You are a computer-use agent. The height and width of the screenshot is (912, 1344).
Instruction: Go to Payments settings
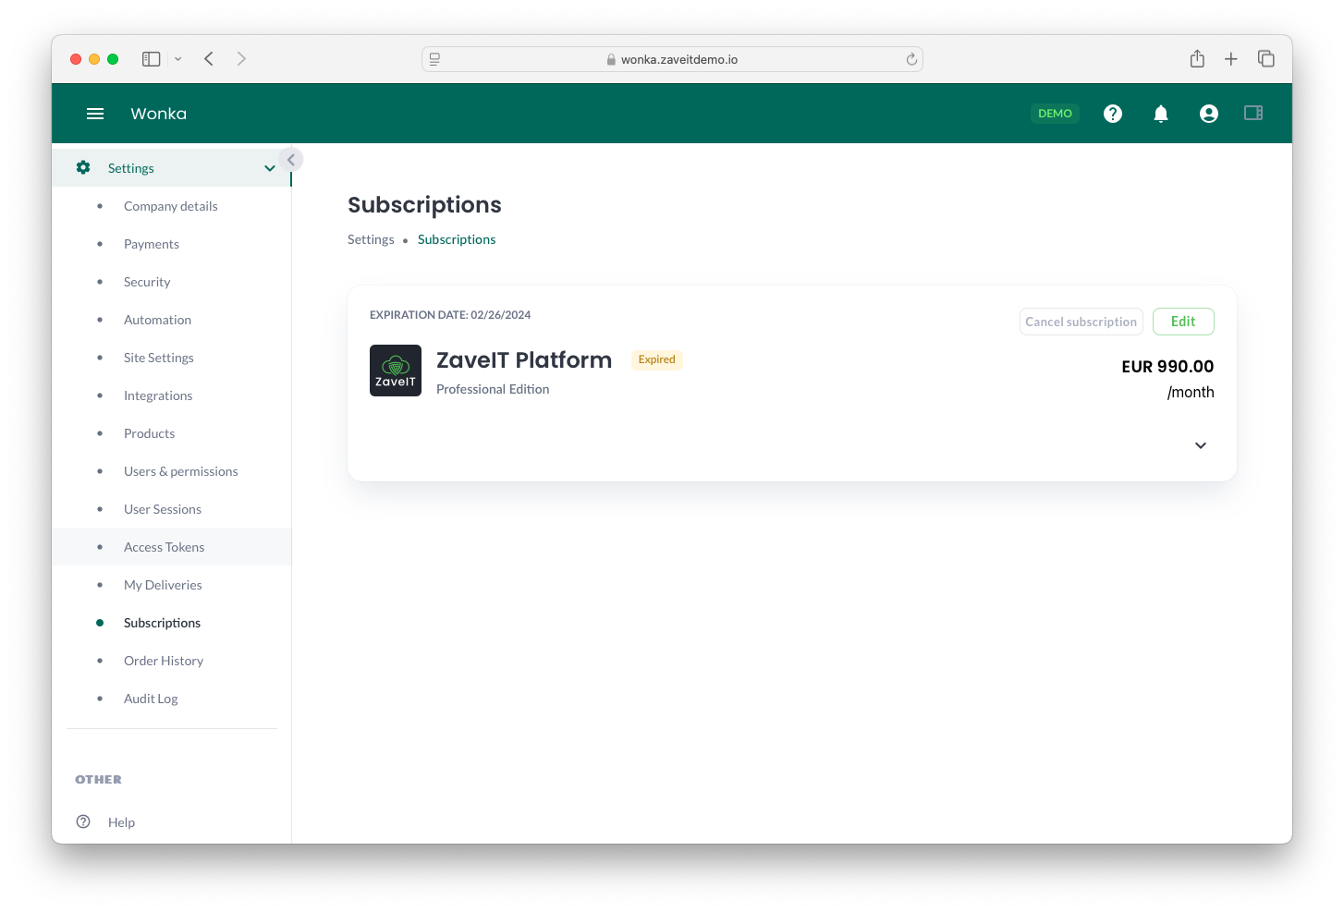[x=152, y=244]
